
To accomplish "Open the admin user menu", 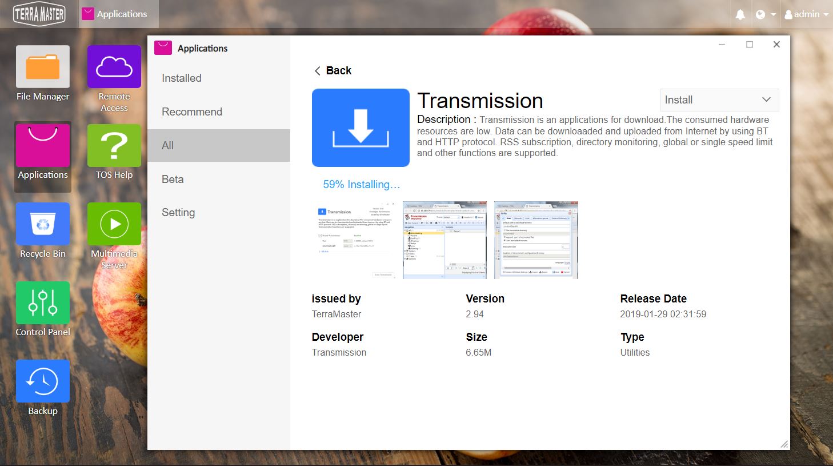I will pos(806,14).
